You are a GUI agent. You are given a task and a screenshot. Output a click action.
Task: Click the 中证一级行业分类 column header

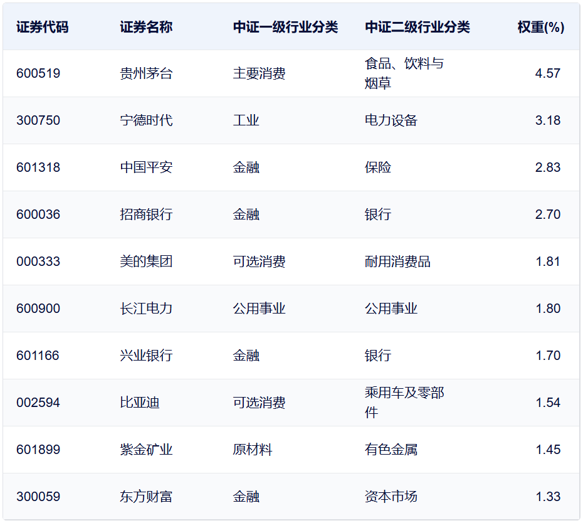click(x=286, y=27)
